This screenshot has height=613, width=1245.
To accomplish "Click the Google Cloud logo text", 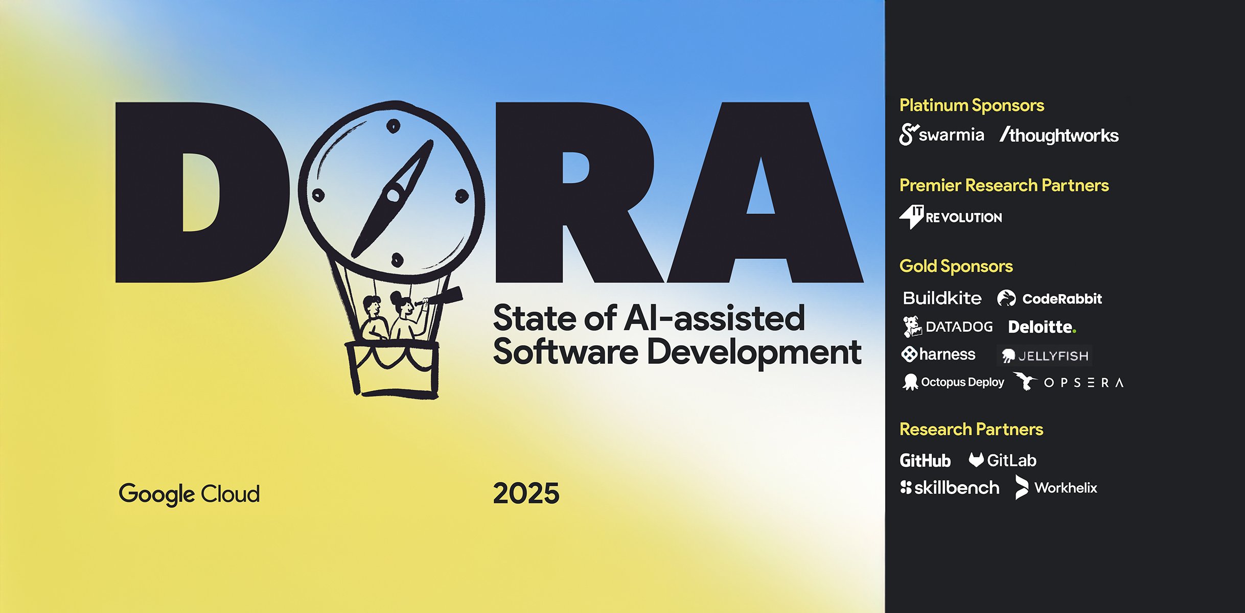I will click(189, 493).
